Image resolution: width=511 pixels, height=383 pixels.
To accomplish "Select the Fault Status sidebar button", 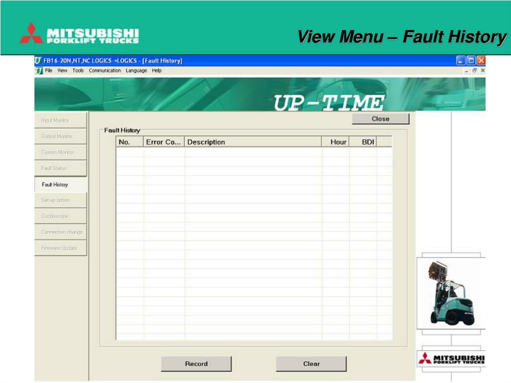I will point(60,168).
